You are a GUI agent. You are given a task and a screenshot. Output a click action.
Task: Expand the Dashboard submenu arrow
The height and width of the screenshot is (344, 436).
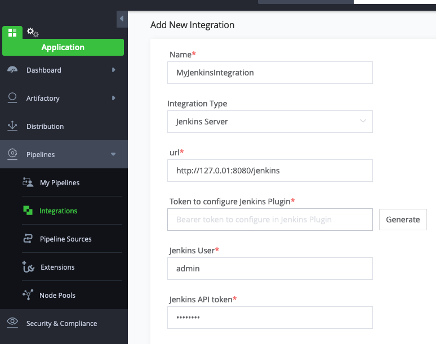113,70
